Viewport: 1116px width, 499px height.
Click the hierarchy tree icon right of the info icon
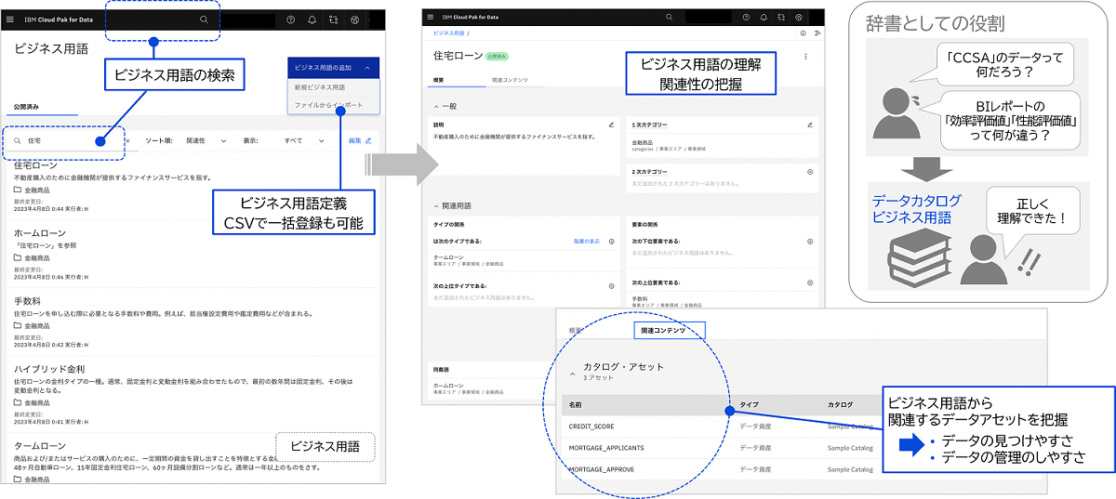(x=817, y=33)
